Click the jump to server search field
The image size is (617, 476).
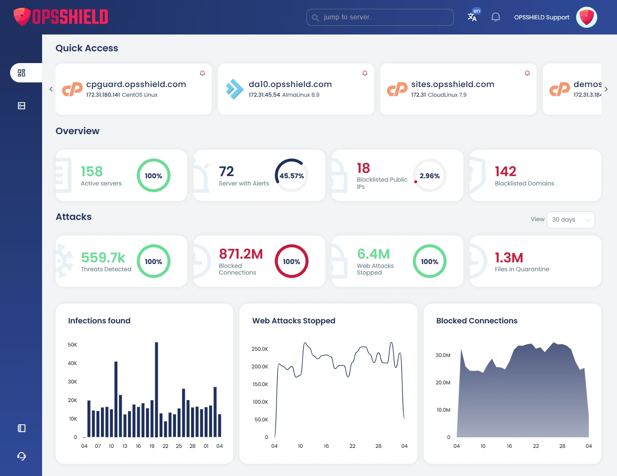tap(379, 17)
